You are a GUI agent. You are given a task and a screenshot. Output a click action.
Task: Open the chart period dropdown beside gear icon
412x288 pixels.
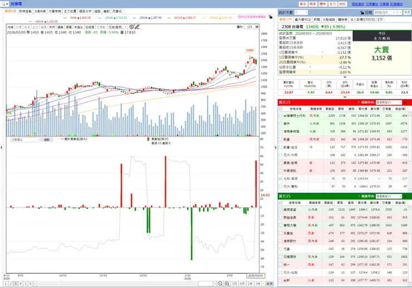click(x=117, y=27)
